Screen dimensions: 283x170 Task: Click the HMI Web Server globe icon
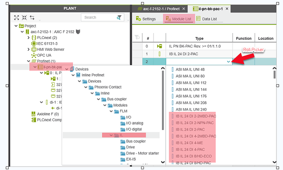tap(34, 50)
